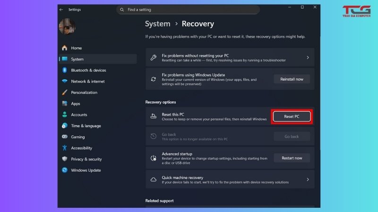Click the Gaming controller icon
Screen dimensions: 378x212
point(65,137)
